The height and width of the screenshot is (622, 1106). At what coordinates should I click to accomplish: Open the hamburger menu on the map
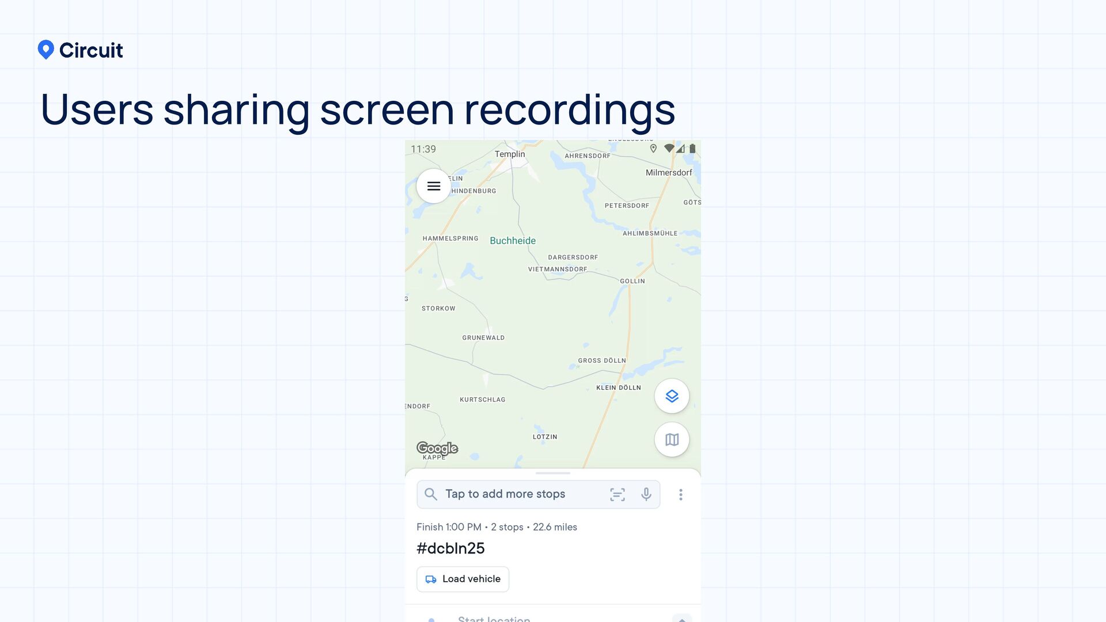433,186
